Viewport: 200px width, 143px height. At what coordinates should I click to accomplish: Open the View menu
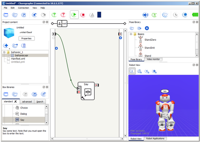click(34, 8)
